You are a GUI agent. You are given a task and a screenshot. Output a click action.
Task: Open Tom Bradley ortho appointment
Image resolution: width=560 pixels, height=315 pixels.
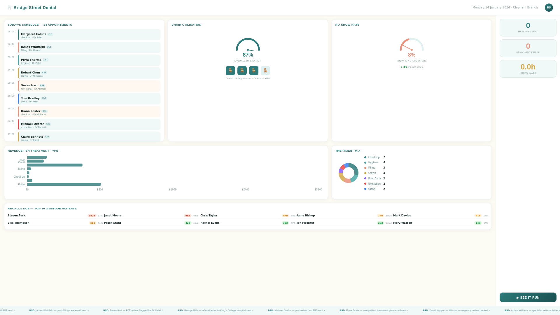tap(89, 99)
